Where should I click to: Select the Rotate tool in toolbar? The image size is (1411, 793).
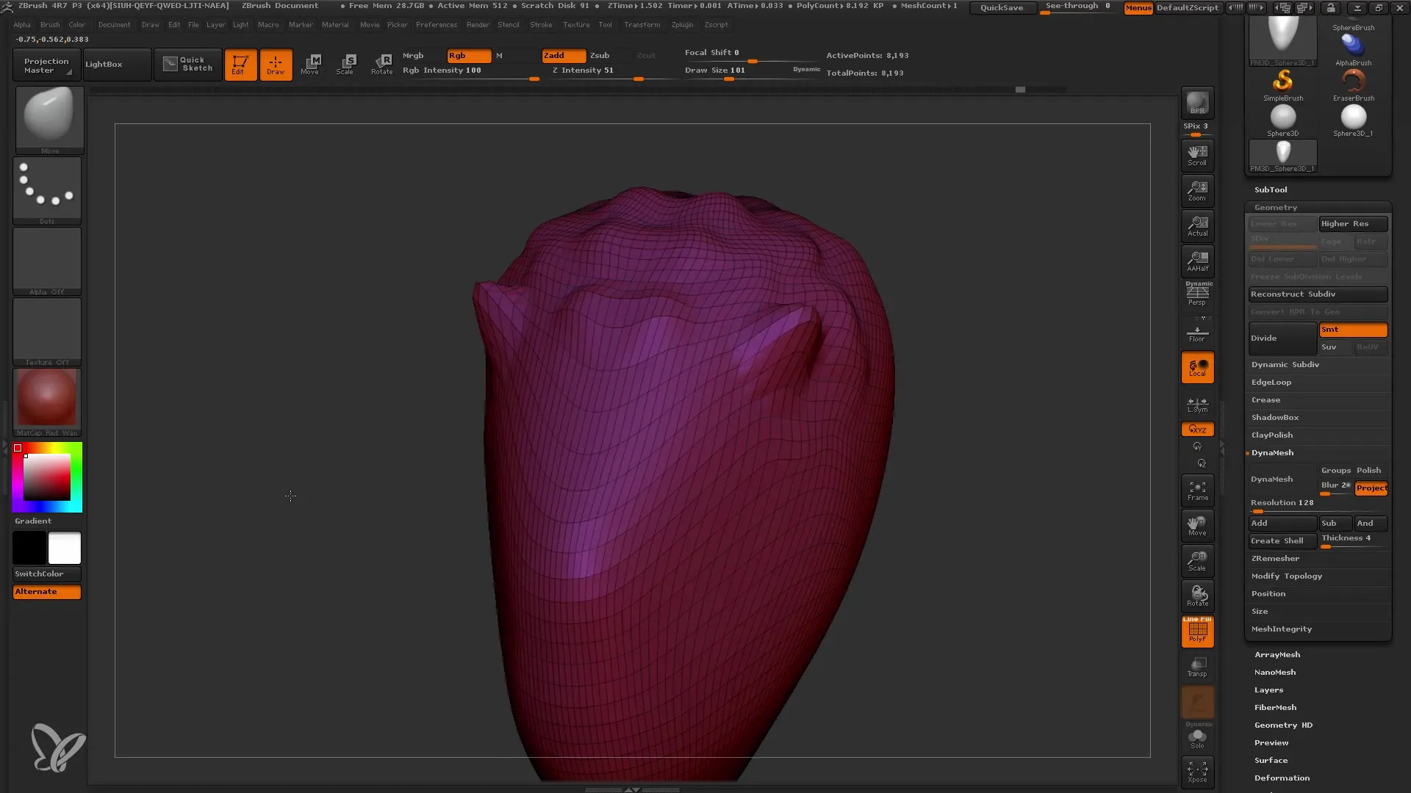click(382, 64)
